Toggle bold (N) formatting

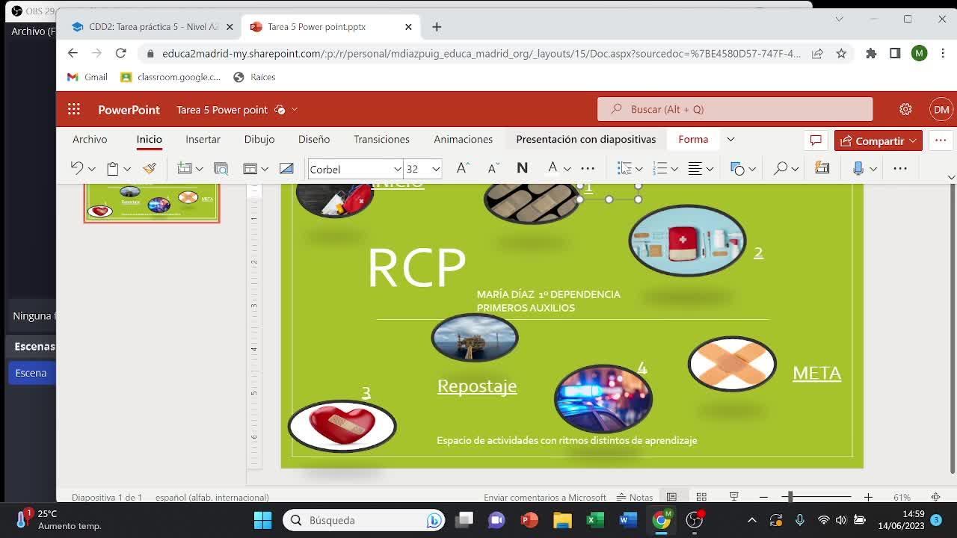[x=522, y=168]
